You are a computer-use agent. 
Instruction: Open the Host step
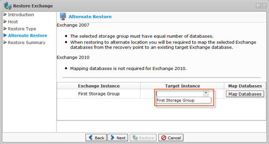tap(13, 22)
